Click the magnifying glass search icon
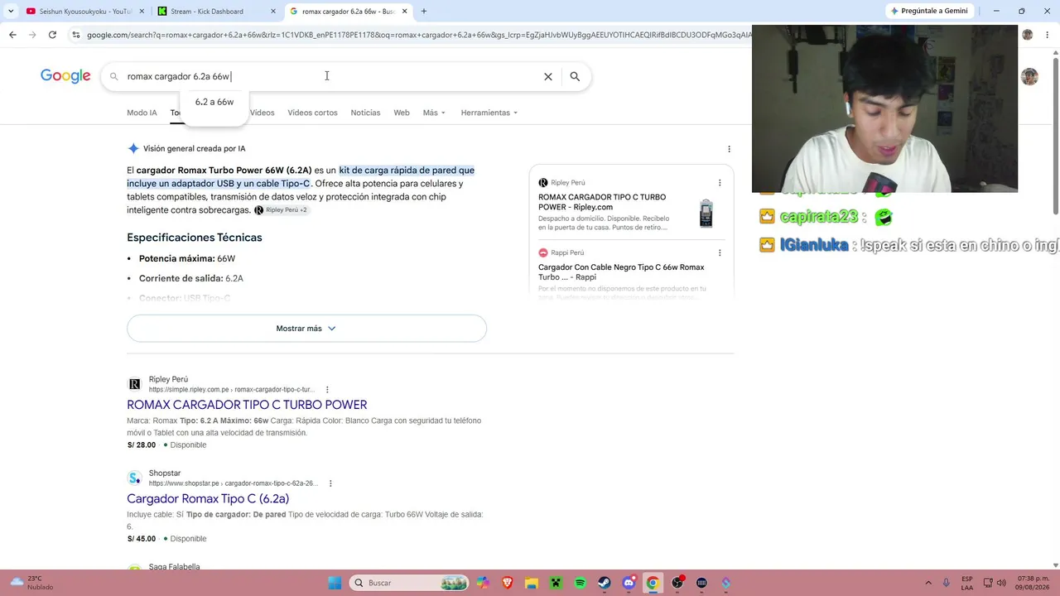Viewport: 1060px width, 596px height. coord(575,76)
